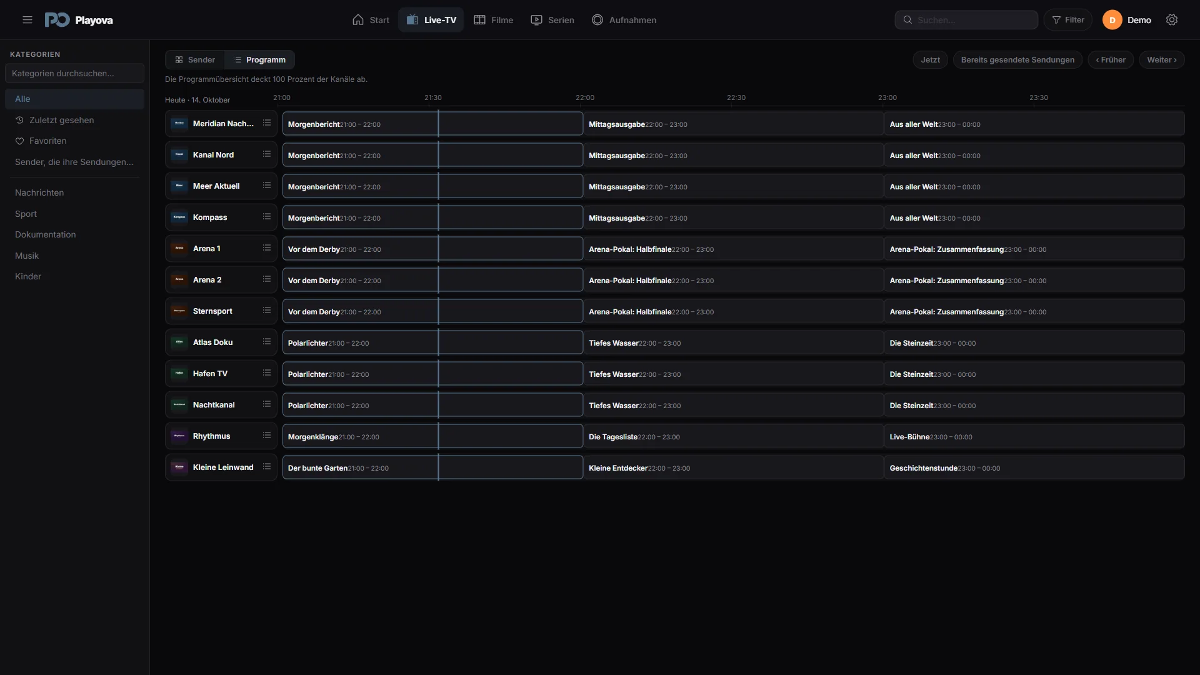1200x675 pixels.
Task: Open the Aufnahmen tab
Action: click(624, 20)
